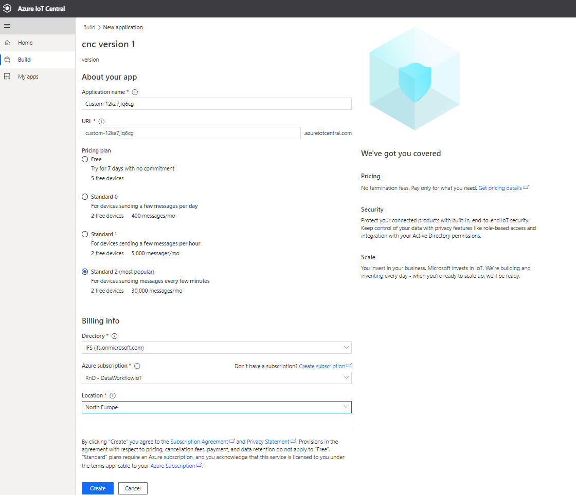Viewport: 576px width, 495px height.
Task: Collapse the sidebar with hamburger menu icon
Action: (x=7, y=26)
